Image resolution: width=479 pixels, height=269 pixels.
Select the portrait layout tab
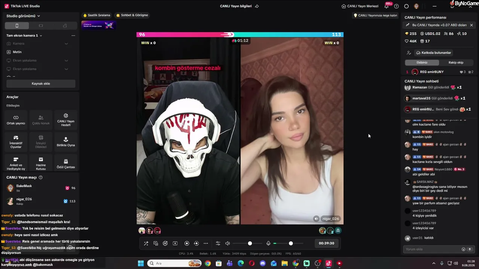click(17, 26)
